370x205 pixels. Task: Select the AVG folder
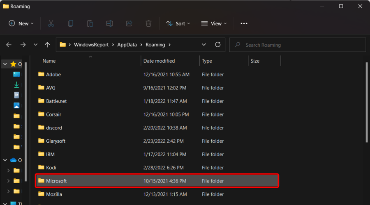tap(157, 88)
